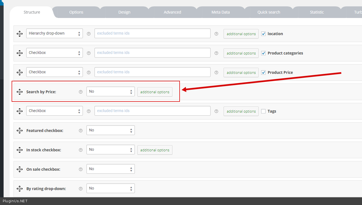Image resolution: width=362 pixels, height=205 pixels.
Task: Enable the Tags checkbox
Action: point(263,111)
